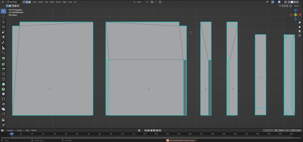303x142 pixels.
Task: Expand the Options dropdown
Action: (297, 6)
